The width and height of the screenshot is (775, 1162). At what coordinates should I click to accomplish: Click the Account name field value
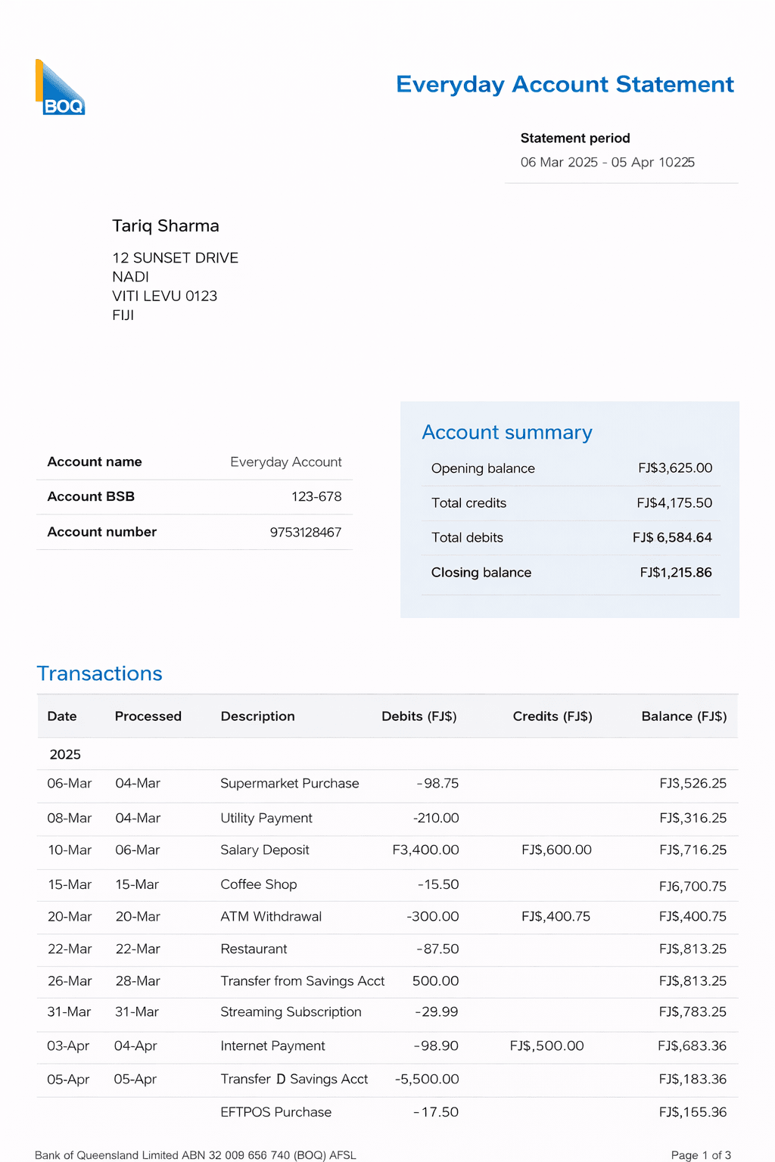point(286,461)
